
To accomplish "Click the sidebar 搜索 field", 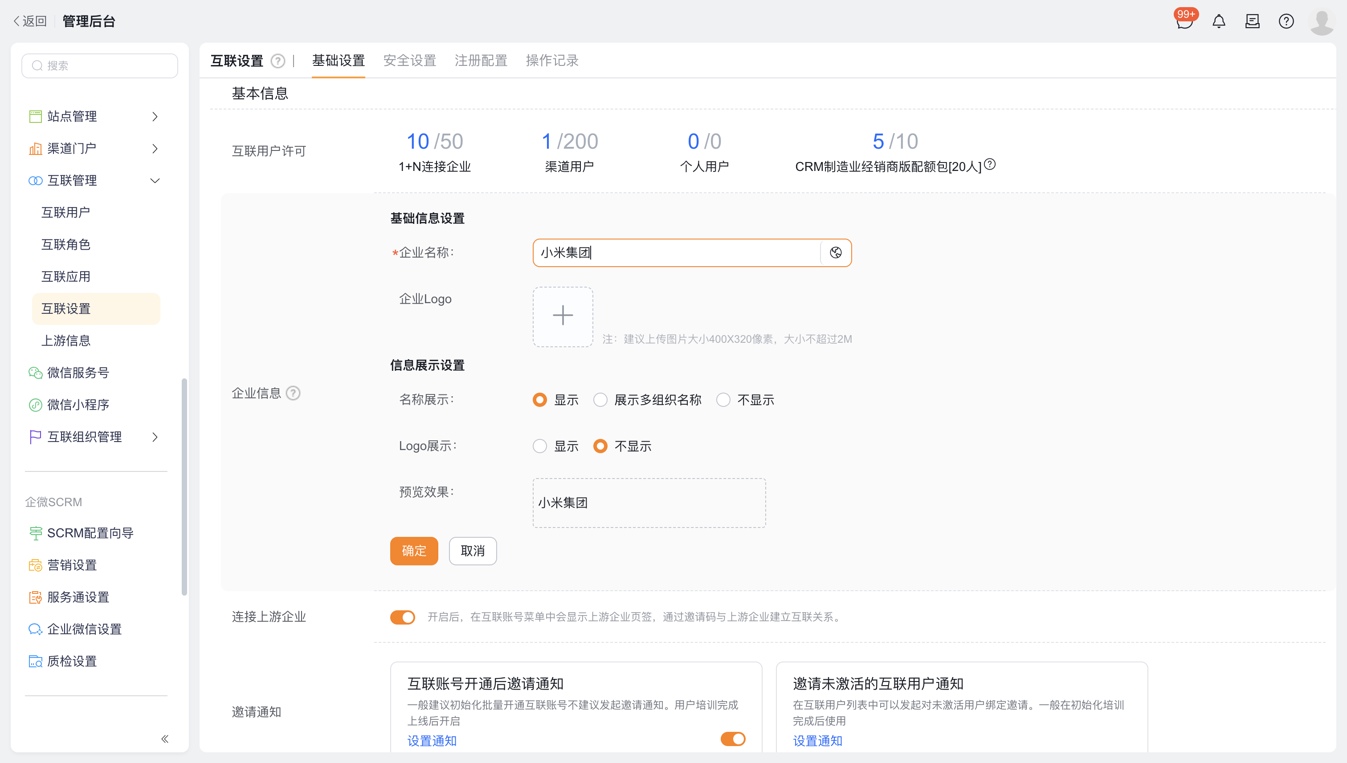I will (100, 65).
